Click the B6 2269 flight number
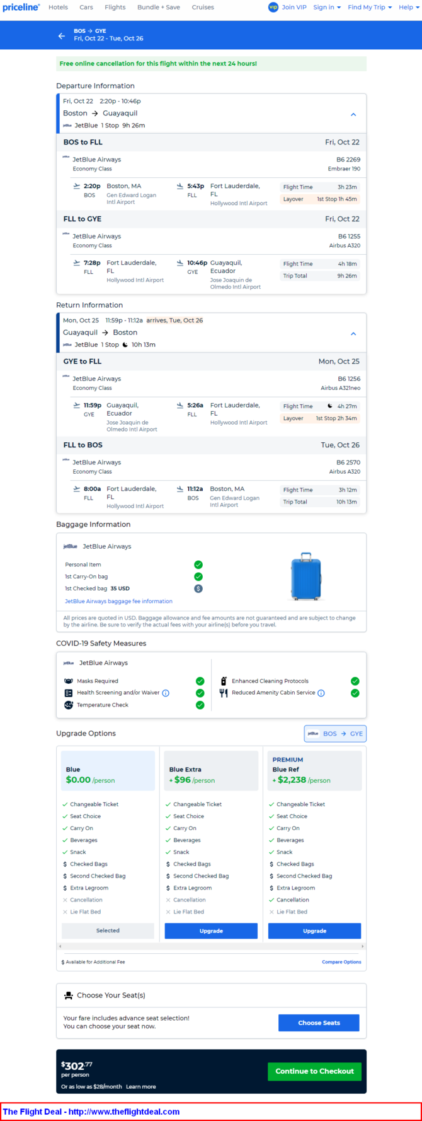The image size is (422, 1121). click(x=348, y=160)
